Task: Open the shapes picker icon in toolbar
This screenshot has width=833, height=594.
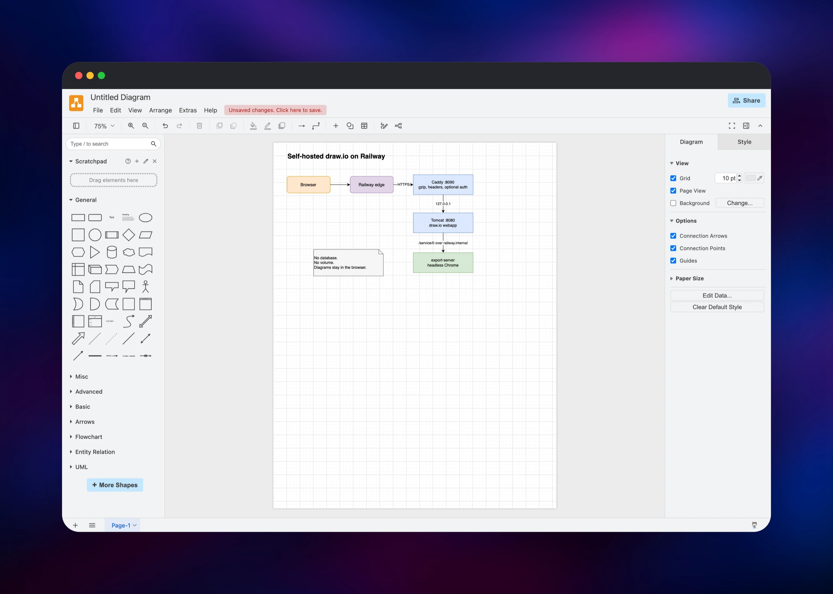Action: (350, 126)
